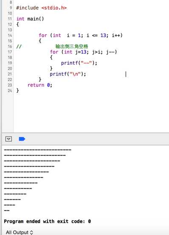The height and width of the screenshot is (235, 169).
Task: Click the '//' comment marker on line 16
Action: tap(19, 46)
